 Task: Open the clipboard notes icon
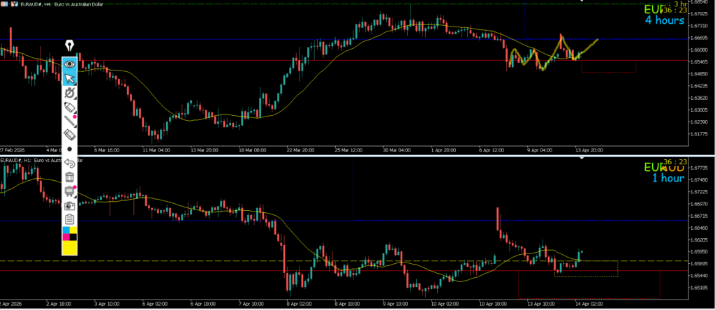pyautogui.click(x=70, y=219)
